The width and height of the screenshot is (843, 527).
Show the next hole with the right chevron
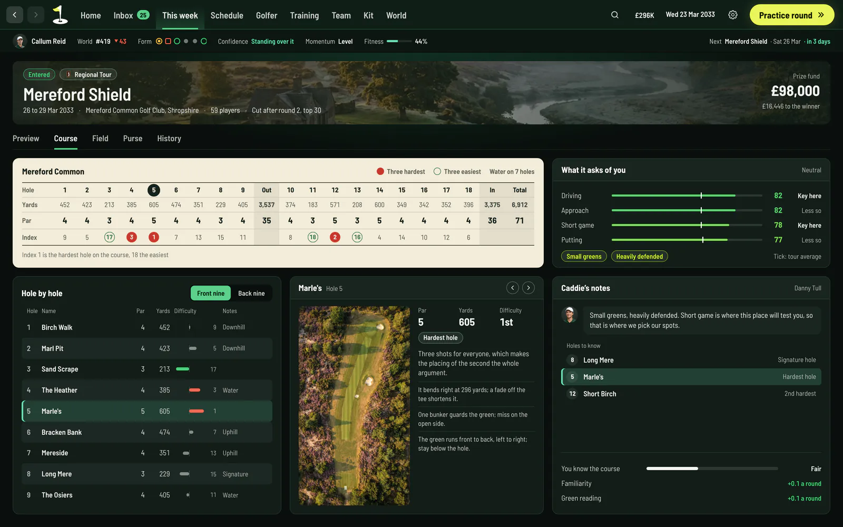pos(528,288)
